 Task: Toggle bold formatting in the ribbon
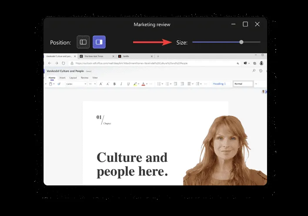pos(114,84)
